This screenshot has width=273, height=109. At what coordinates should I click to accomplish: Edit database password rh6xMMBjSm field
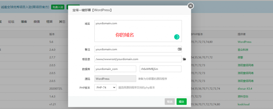click(160, 69)
